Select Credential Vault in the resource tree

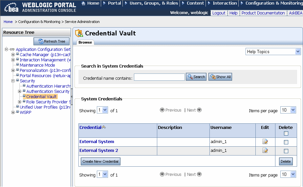pos(42,96)
